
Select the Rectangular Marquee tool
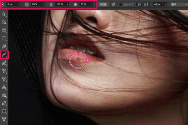point(4,39)
